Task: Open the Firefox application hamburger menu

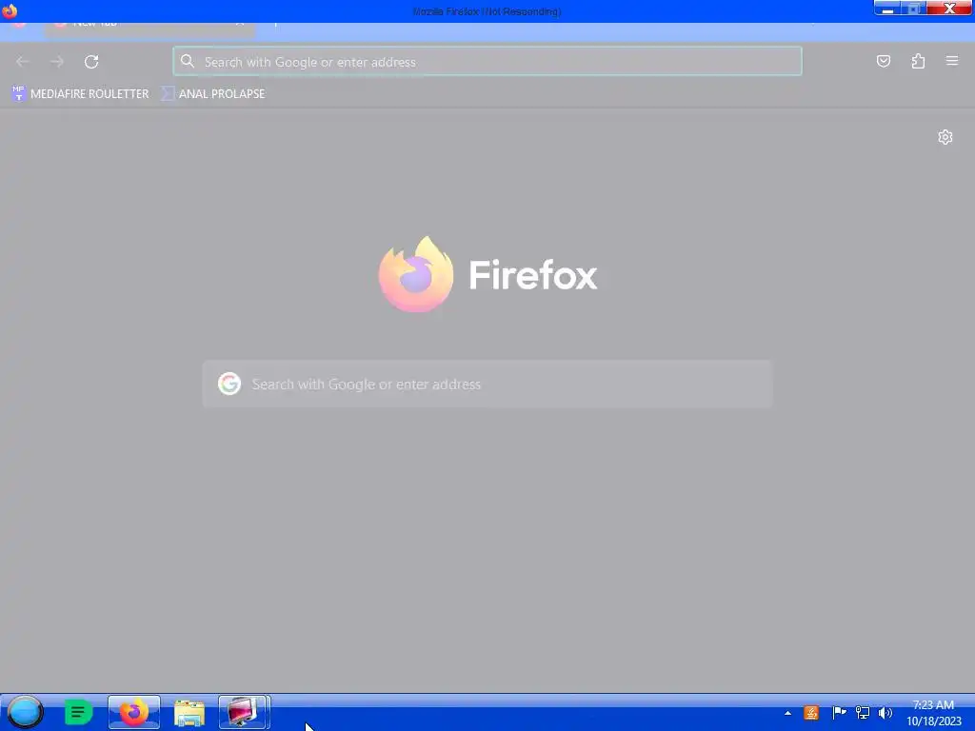Action: pos(952,61)
